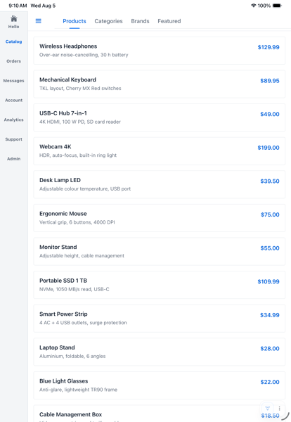Switch to the Brands tab

(x=140, y=21)
